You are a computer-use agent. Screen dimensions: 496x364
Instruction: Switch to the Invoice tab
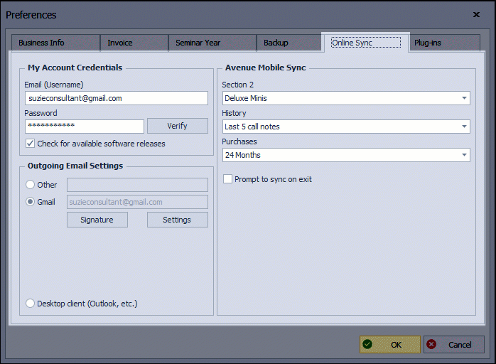point(134,43)
